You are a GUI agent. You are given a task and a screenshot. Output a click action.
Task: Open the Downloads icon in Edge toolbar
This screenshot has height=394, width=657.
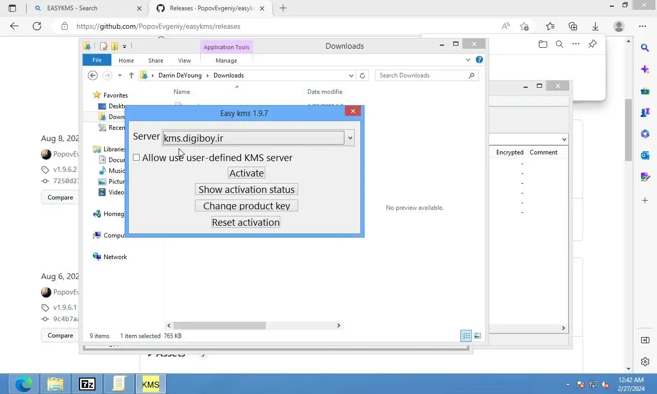tap(595, 26)
